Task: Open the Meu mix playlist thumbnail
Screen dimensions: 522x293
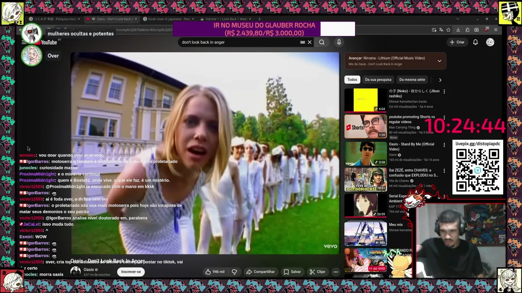Action: 365,233
